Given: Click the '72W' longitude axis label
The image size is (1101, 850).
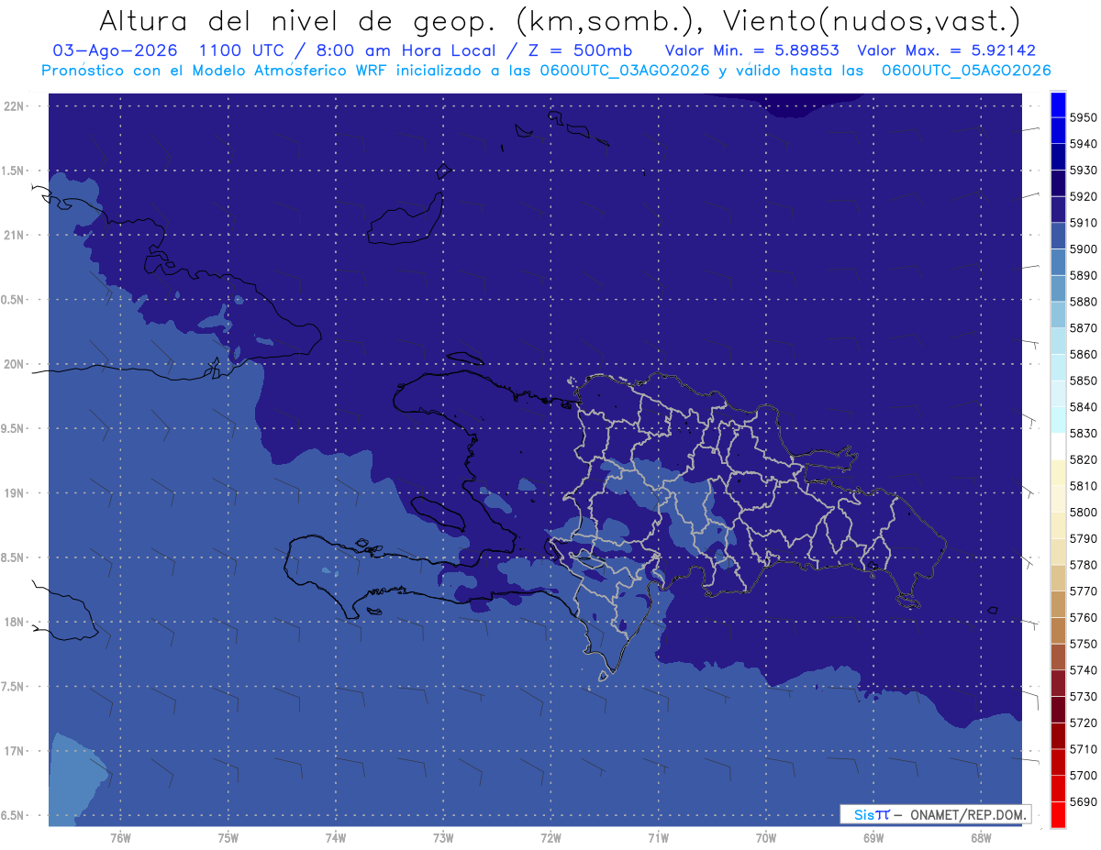Looking at the screenshot, I should [x=550, y=838].
